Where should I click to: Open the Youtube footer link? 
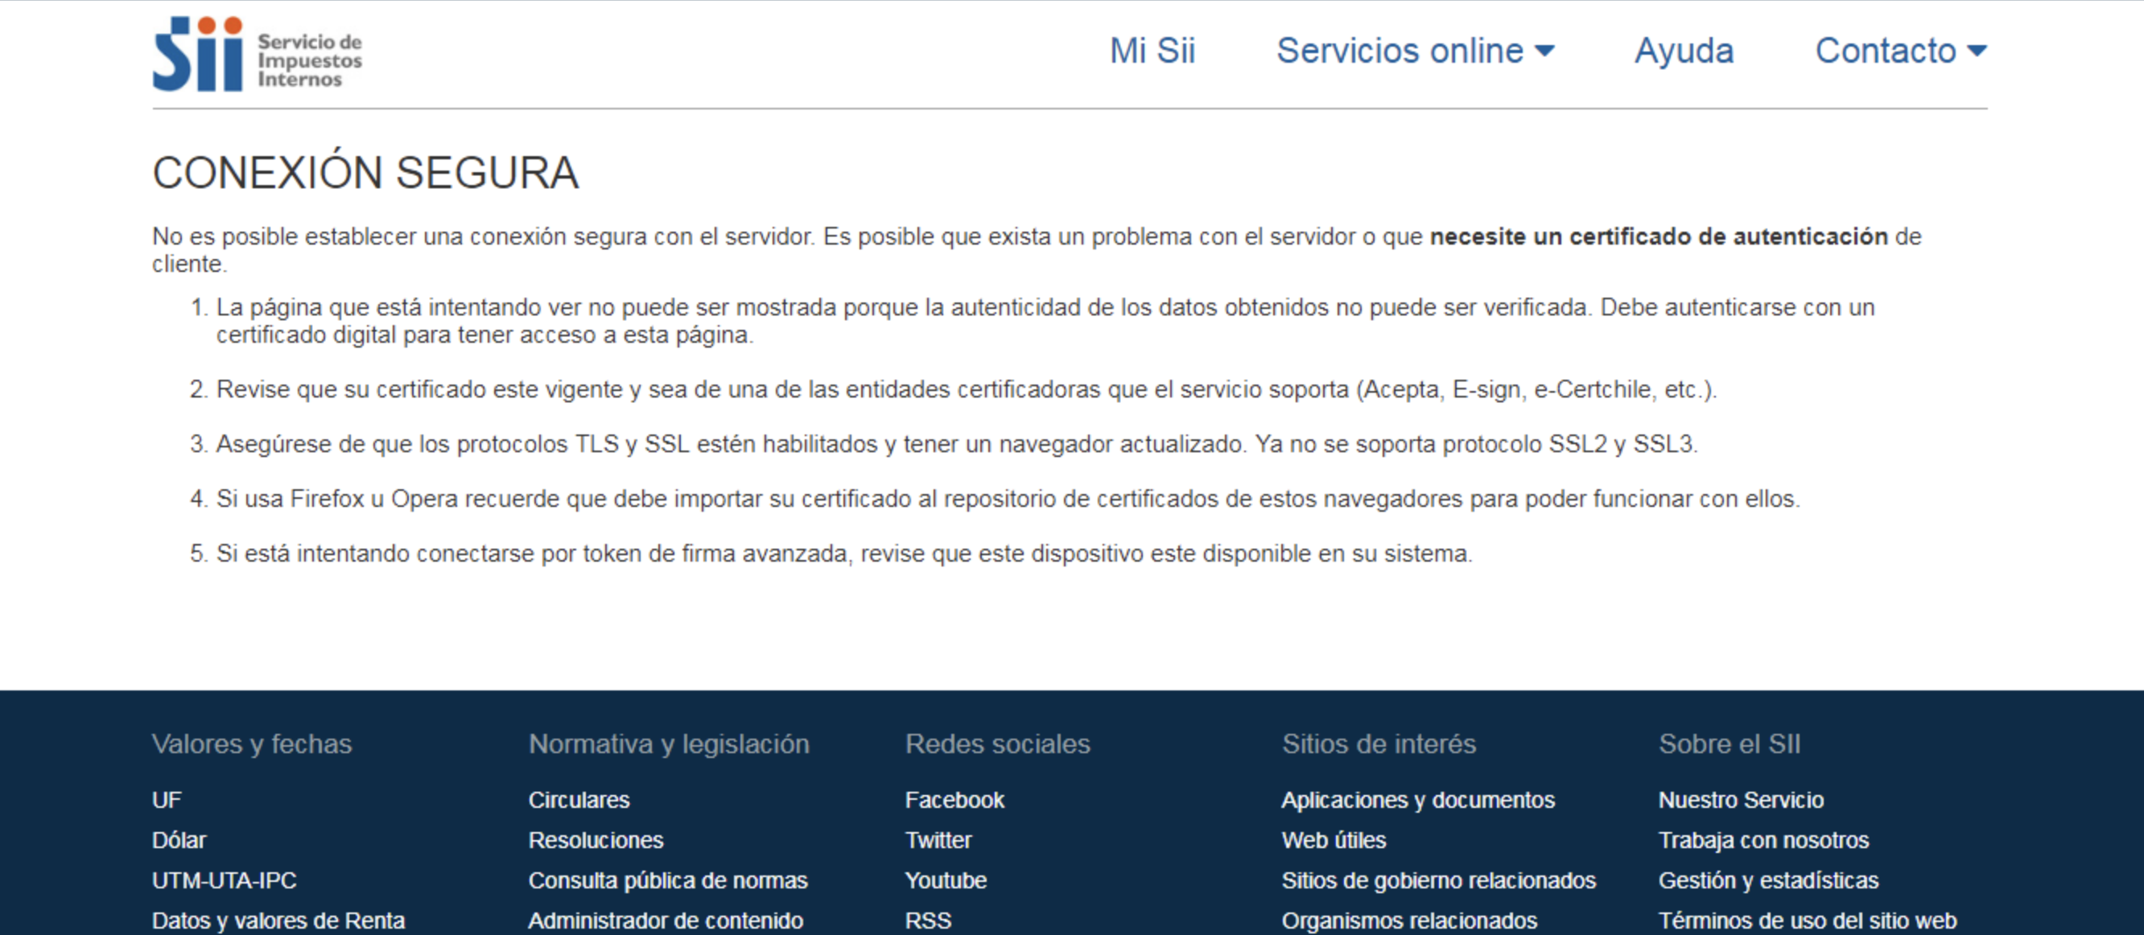tap(946, 880)
